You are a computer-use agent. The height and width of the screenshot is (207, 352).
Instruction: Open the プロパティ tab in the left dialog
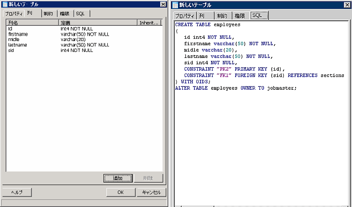pos(14,14)
